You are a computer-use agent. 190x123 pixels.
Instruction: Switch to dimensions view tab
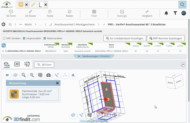click(27, 64)
